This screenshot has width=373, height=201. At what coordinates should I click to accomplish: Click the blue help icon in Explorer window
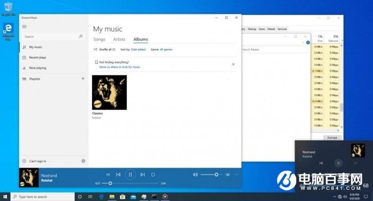308,43
